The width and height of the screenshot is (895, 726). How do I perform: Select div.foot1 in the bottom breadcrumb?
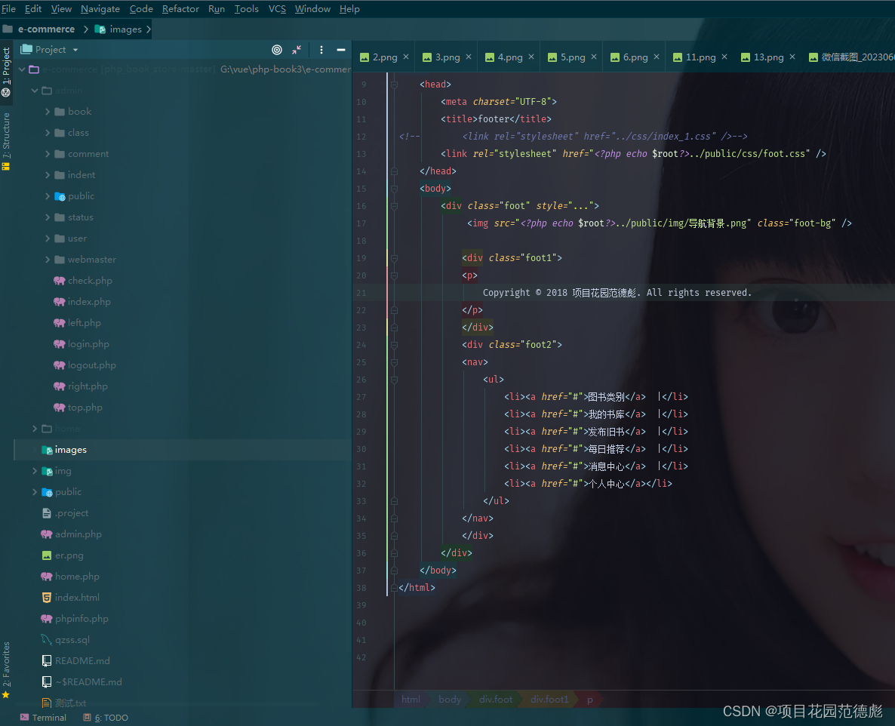[x=549, y=699]
